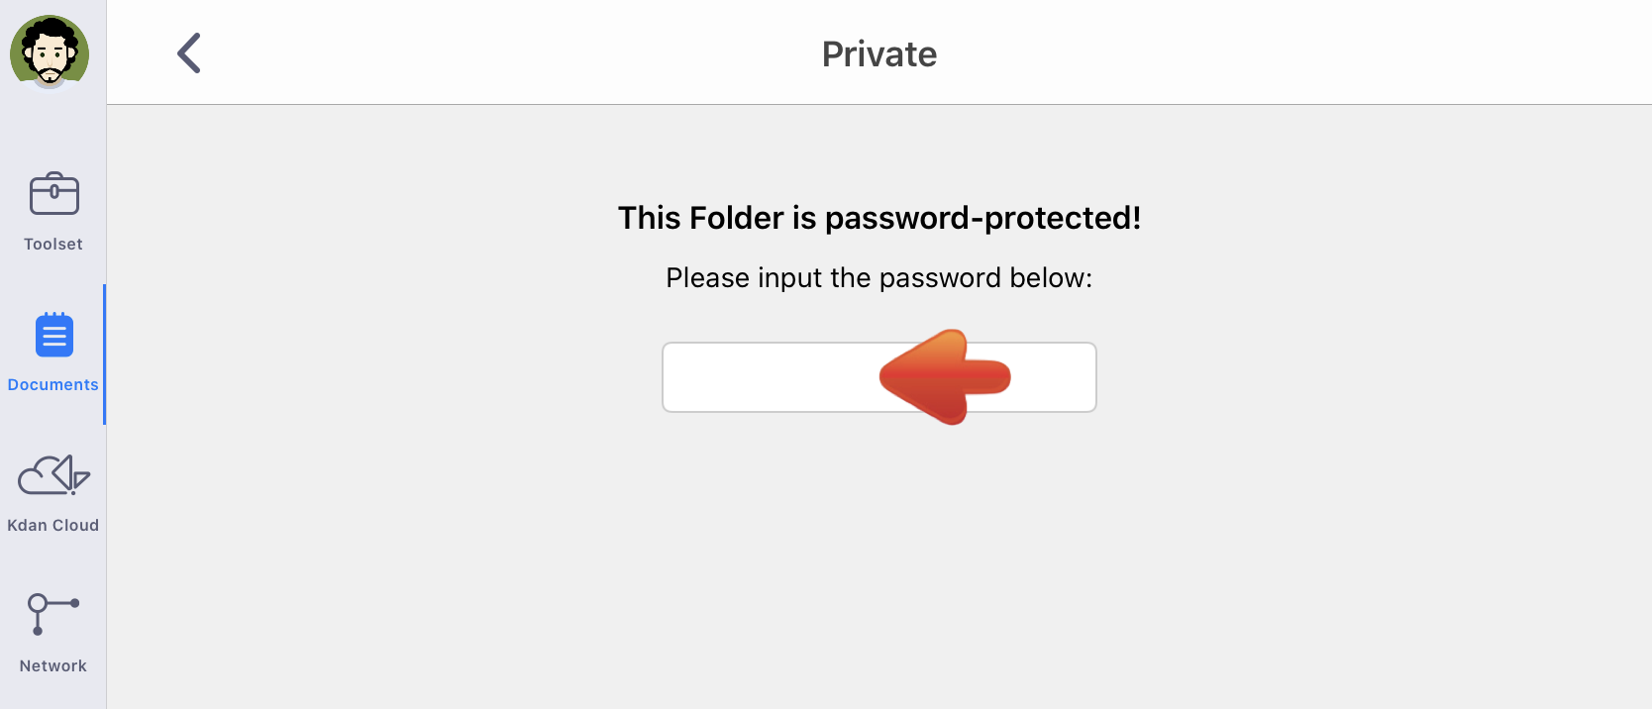The image size is (1652, 709).
Task: Click blank sidebar space between Toolset and avatar
Action: click(53, 129)
